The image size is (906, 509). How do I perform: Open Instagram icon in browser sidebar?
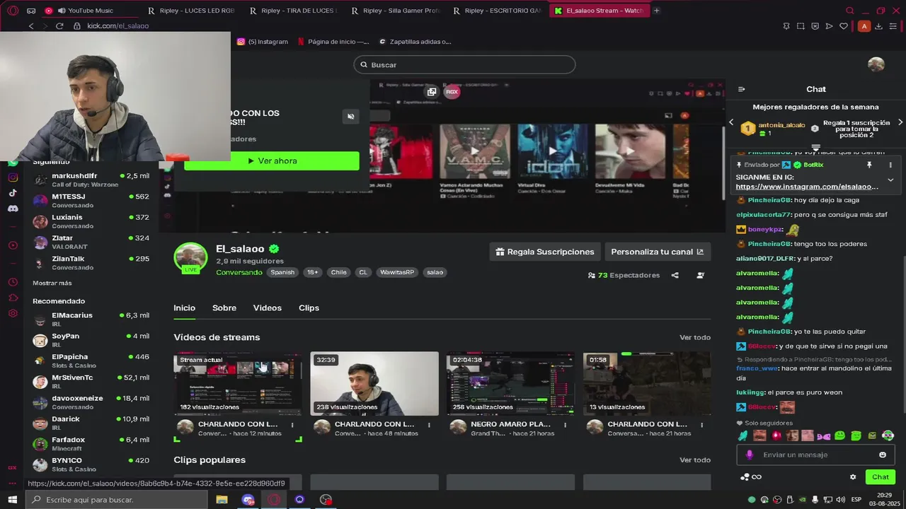pyautogui.click(x=13, y=177)
